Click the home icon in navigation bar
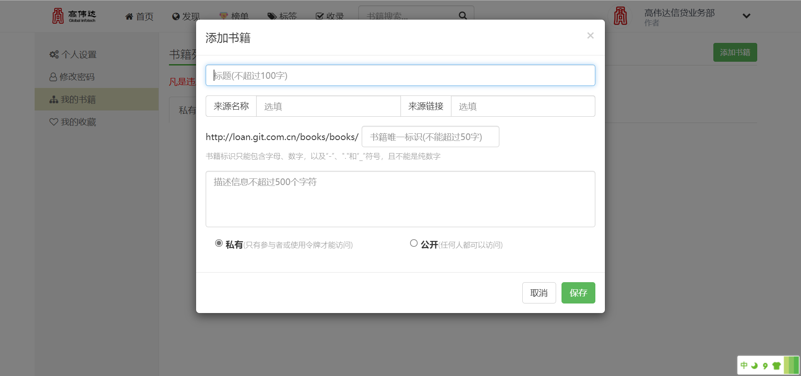 click(x=129, y=17)
